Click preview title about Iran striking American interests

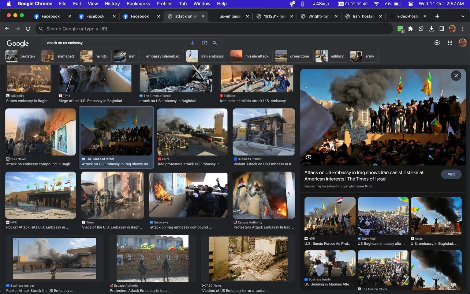(x=364, y=176)
